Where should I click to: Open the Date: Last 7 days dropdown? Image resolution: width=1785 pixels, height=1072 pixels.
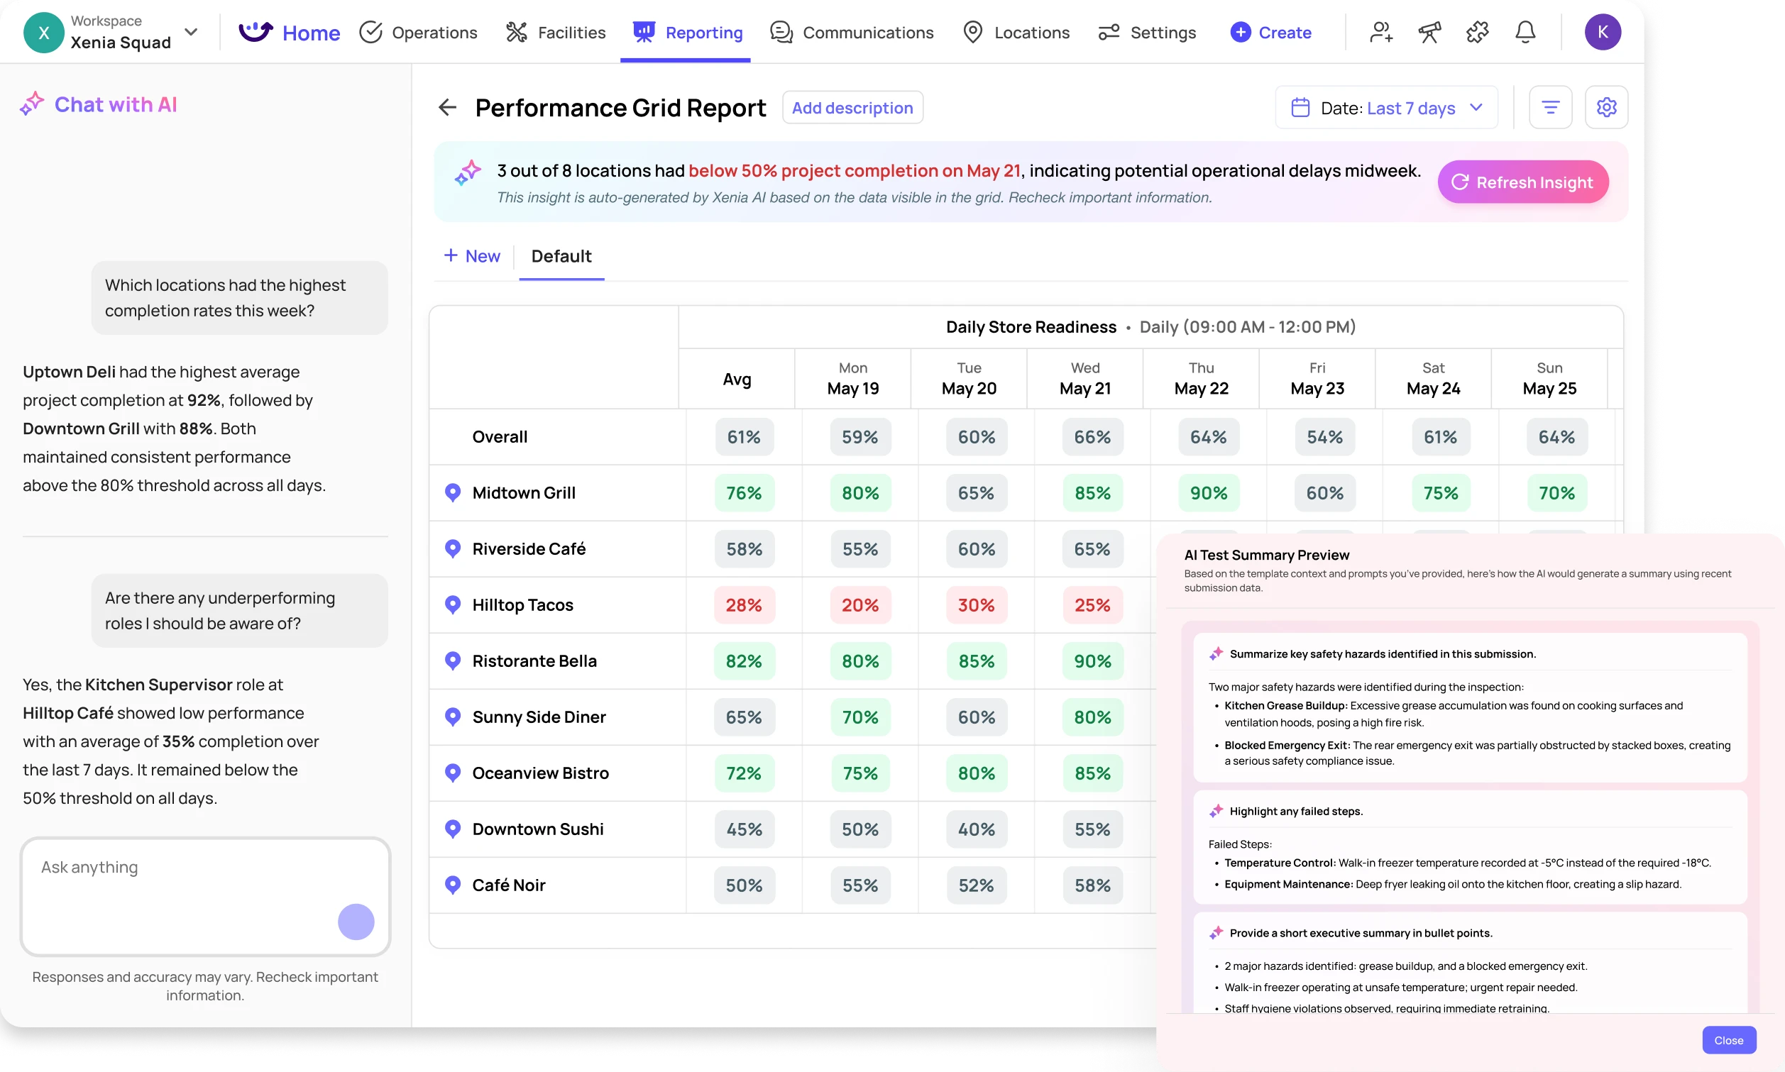click(x=1386, y=107)
